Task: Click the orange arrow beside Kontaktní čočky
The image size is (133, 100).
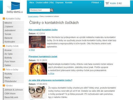Action: pos(4,18)
